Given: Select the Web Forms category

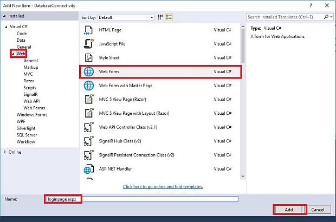Looking at the screenshot, I should click(x=34, y=108).
